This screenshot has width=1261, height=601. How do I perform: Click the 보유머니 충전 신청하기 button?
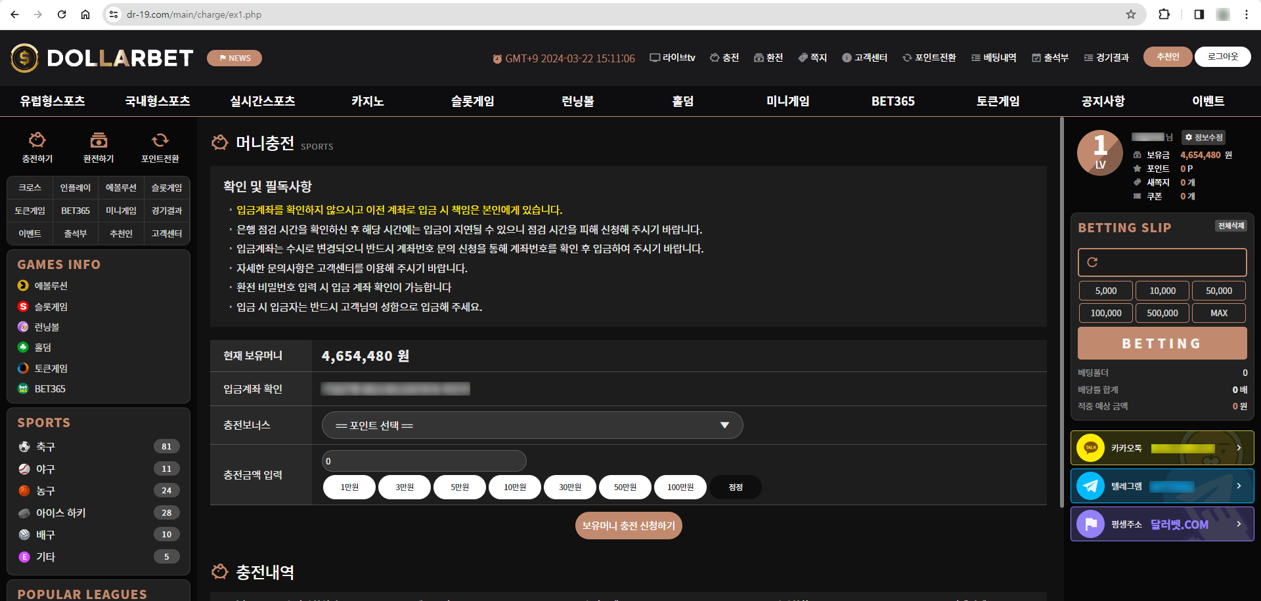629,526
